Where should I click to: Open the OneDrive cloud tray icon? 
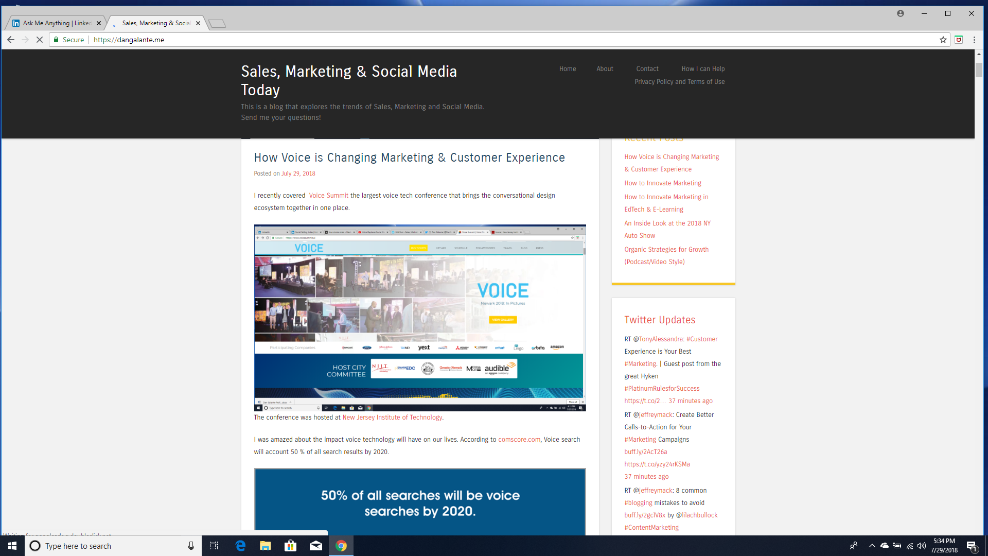885,546
